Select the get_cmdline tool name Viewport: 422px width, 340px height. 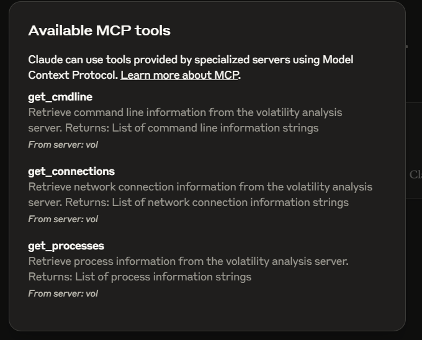tap(60, 97)
